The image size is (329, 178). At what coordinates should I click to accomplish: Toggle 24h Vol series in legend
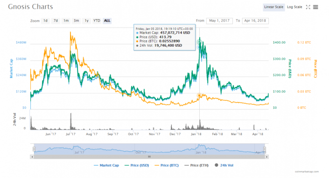coord(224,165)
